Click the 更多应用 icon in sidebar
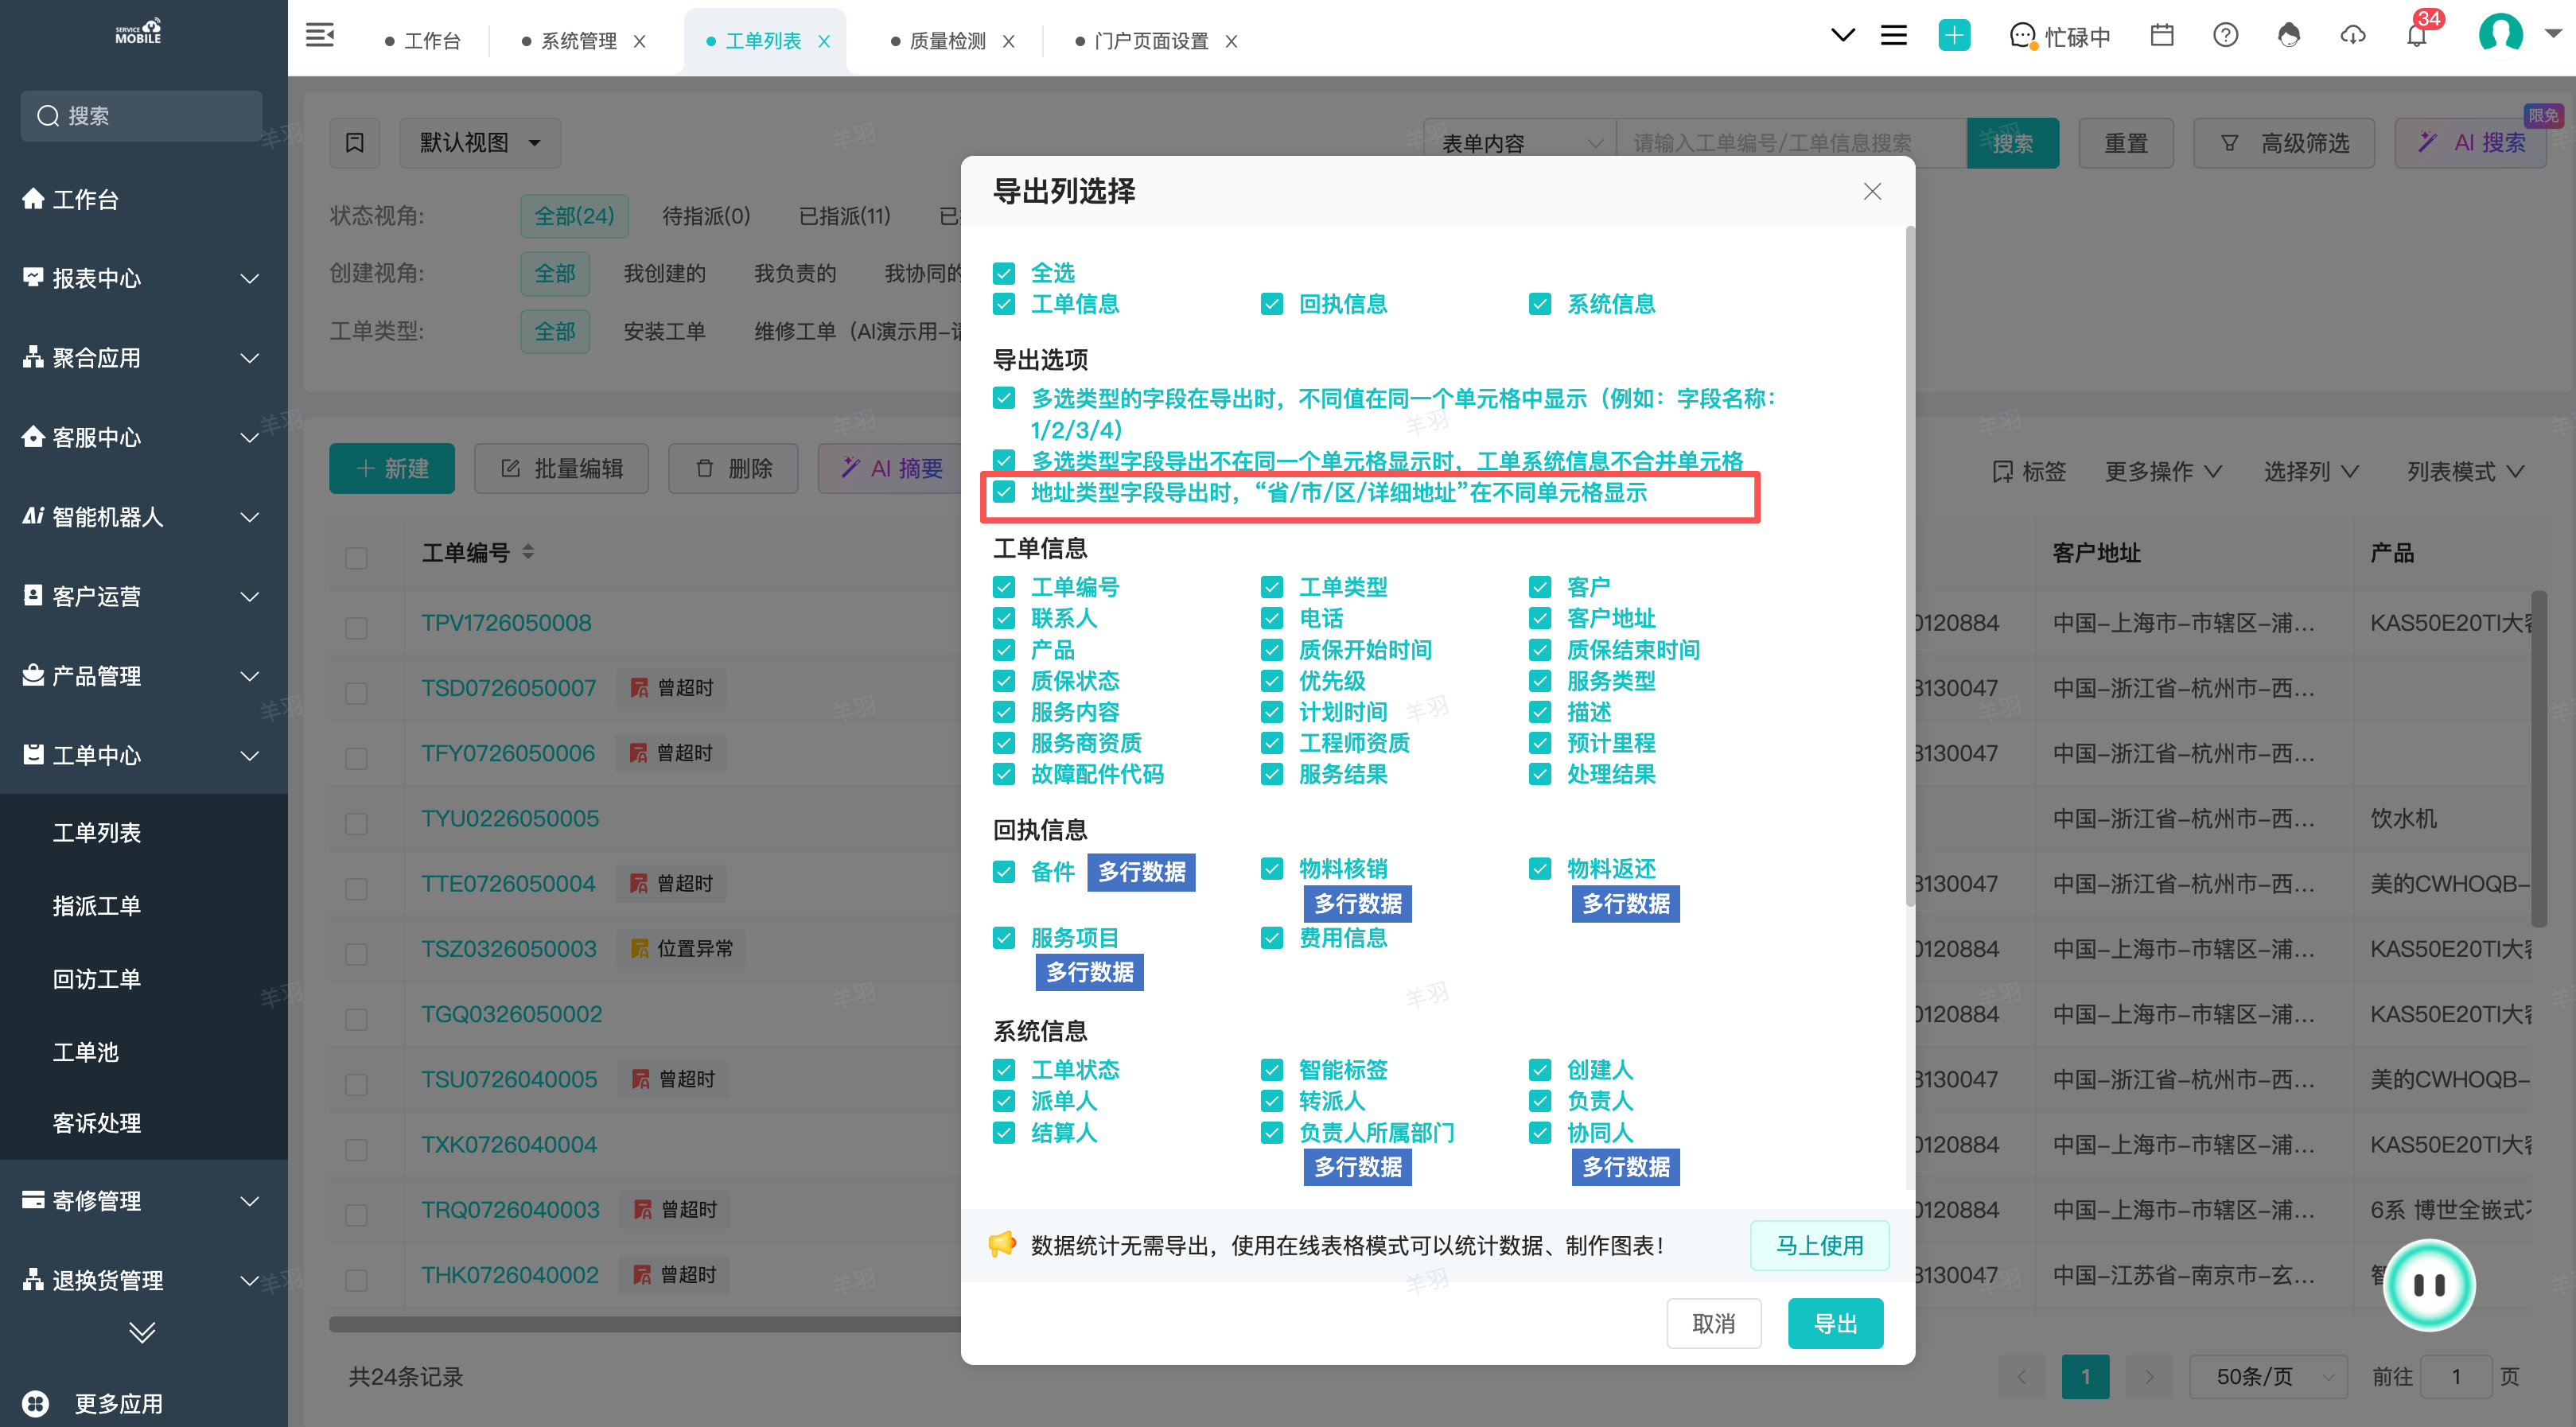Viewport: 2576px width, 1427px height. pos(35,1404)
